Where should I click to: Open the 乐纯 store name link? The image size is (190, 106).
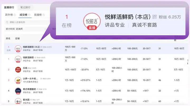[25, 68]
